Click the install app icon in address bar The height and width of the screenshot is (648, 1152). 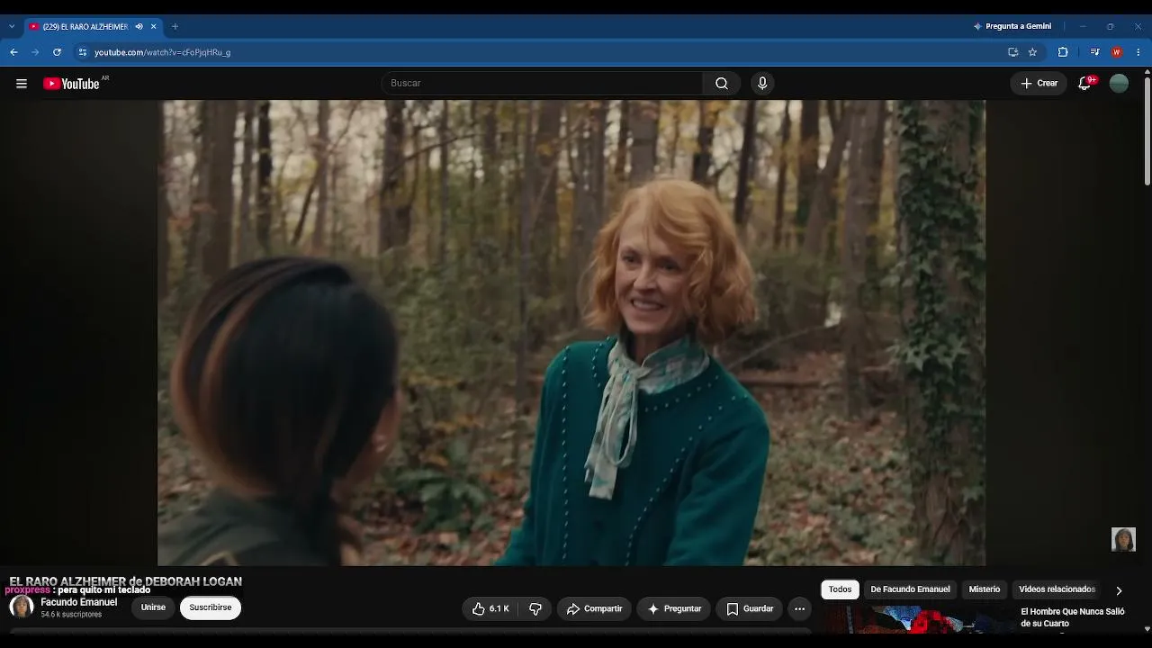point(1012,52)
